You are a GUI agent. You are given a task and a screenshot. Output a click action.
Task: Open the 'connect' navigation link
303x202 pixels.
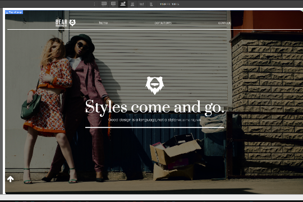tap(224, 23)
